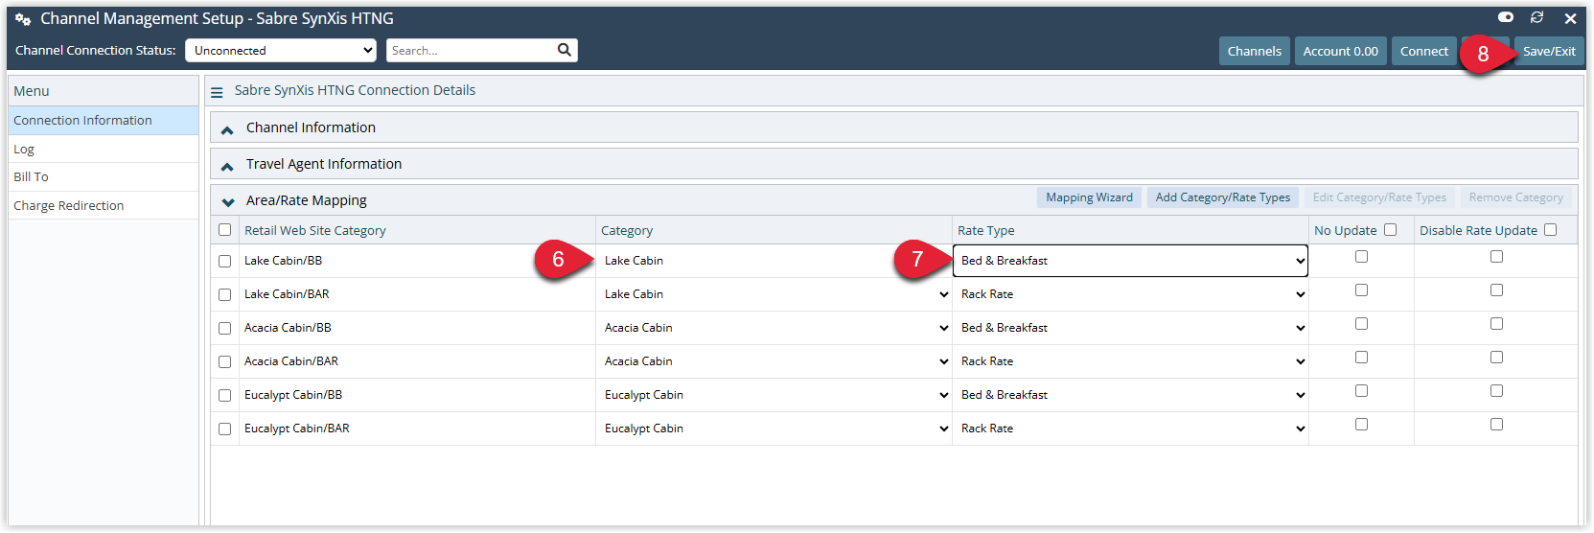Click the Channels button

1254,51
